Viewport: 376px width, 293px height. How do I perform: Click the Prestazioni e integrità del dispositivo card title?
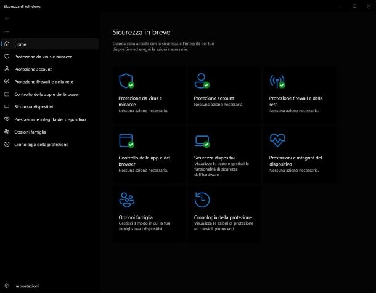tap(295, 161)
